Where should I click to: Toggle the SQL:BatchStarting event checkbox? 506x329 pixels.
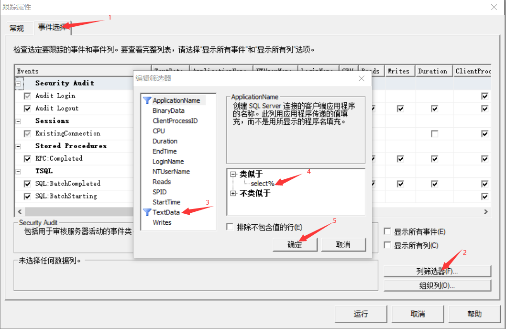point(27,197)
